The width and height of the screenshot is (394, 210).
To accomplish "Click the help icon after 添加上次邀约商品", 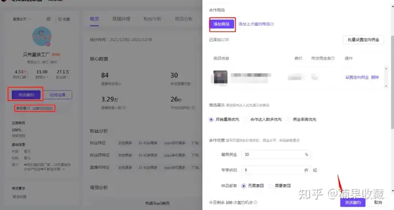I will [x=272, y=24].
